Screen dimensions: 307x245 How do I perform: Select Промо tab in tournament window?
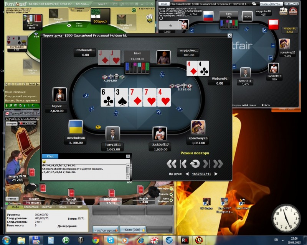(x=63, y=207)
